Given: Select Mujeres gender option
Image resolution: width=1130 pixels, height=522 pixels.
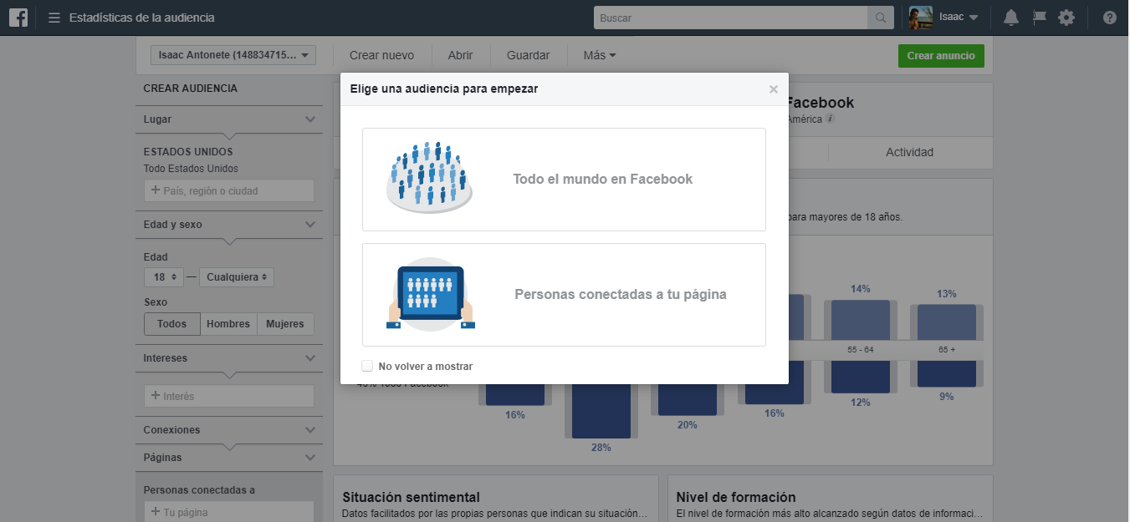Looking at the screenshot, I should point(285,324).
